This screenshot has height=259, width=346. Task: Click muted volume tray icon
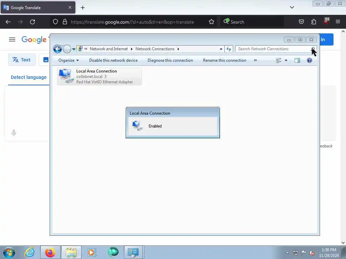312,253
